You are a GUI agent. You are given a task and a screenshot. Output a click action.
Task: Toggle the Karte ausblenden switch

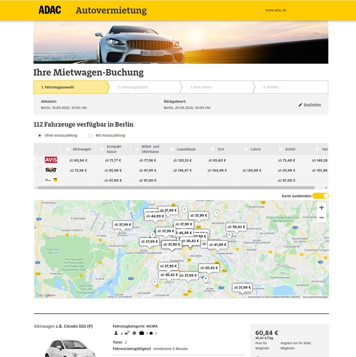320,196
